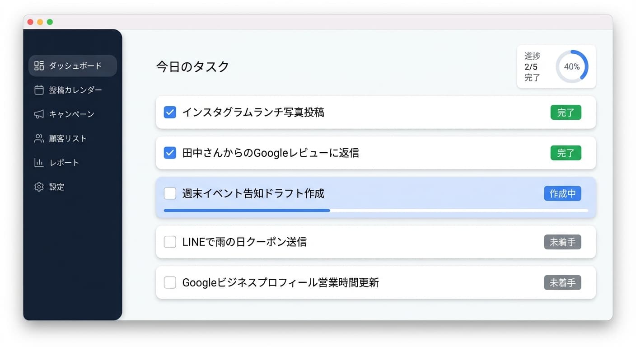Uncheck the 田中さんからのGoogleレビューに返信 checkbox
This screenshot has width=636, height=347.
[170, 153]
